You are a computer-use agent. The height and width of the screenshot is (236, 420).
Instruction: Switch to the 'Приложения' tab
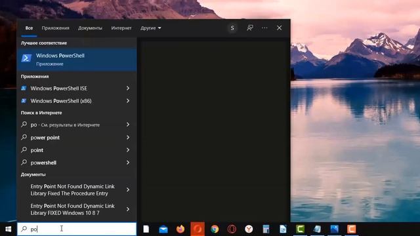55,28
